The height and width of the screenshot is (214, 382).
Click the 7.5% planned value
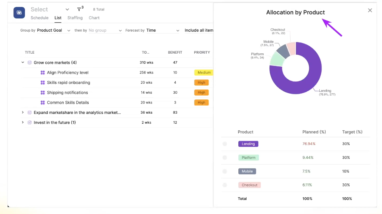tap(306, 172)
